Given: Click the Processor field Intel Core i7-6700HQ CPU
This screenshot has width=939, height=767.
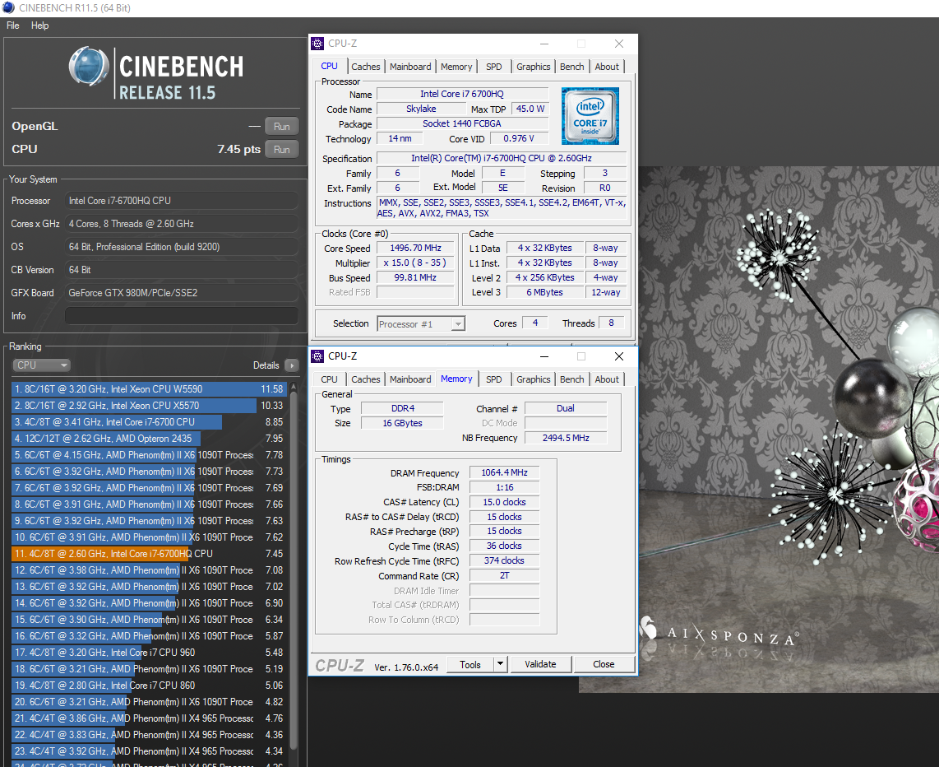Looking at the screenshot, I should pos(182,201).
